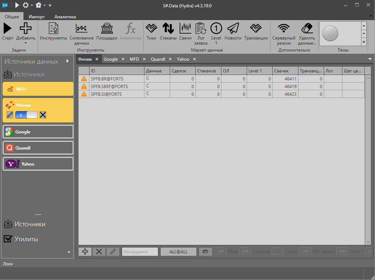Switch to the Yahoo document tab
Image resolution: width=375 pixels, height=280 pixels.
point(183,59)
